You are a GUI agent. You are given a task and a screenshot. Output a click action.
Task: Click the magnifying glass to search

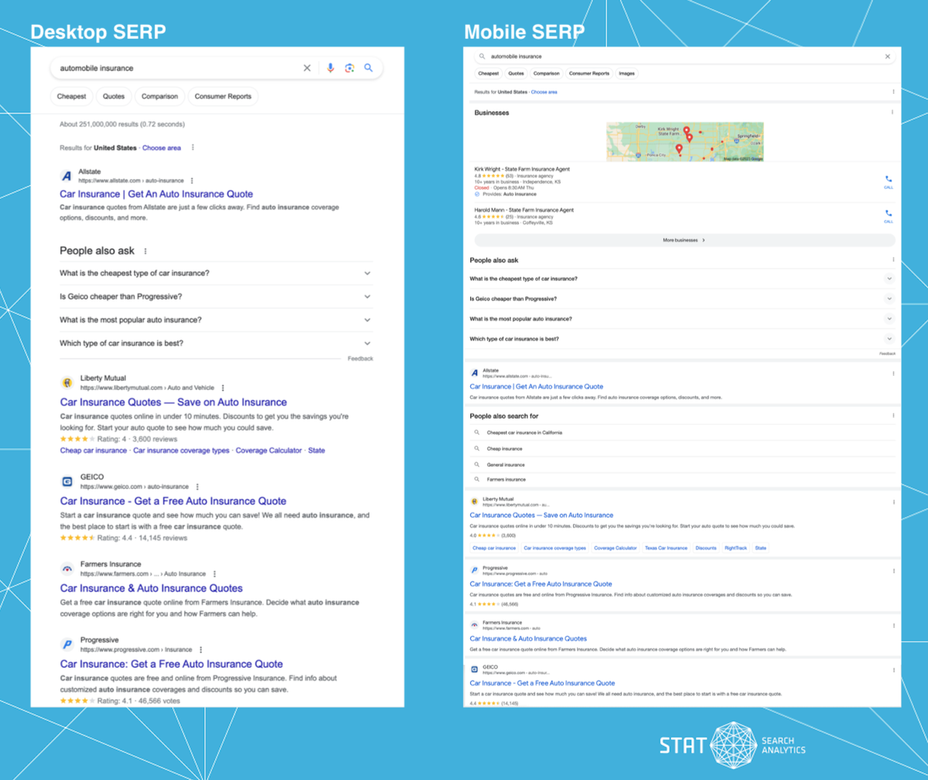coord(369,67)
